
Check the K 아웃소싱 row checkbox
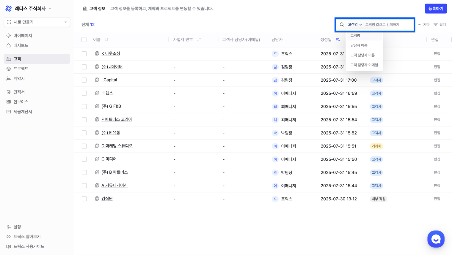coord(84,54)
